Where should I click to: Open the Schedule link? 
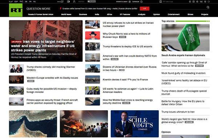point(136,2)
